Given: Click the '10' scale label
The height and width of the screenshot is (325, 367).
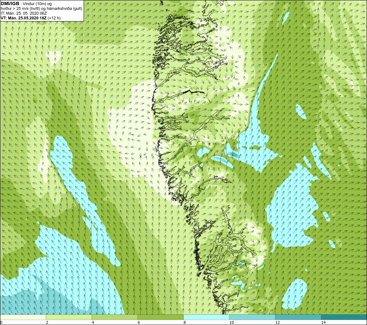Looking at the screenshot, I should (x=232, y=323).
